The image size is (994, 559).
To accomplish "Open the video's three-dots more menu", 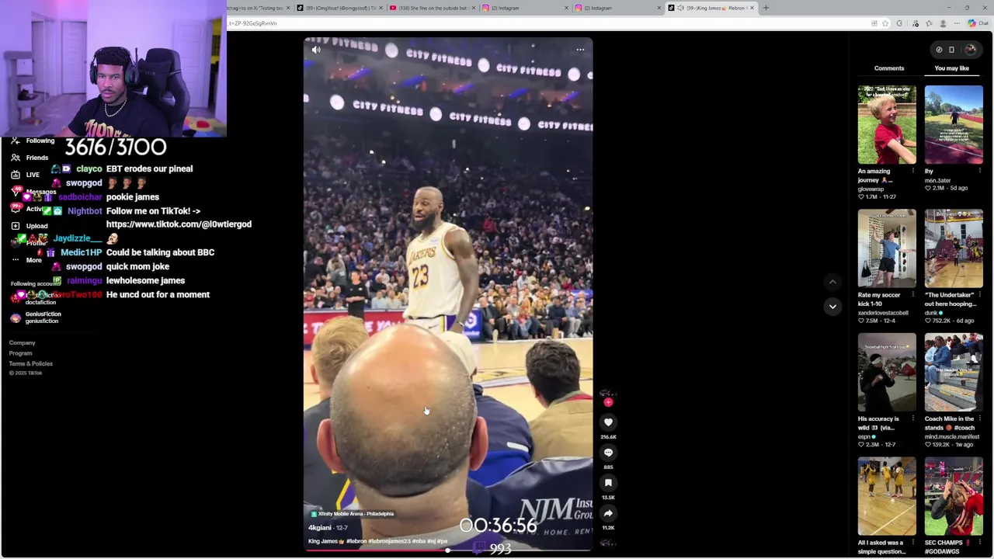I will coord(580,50).
